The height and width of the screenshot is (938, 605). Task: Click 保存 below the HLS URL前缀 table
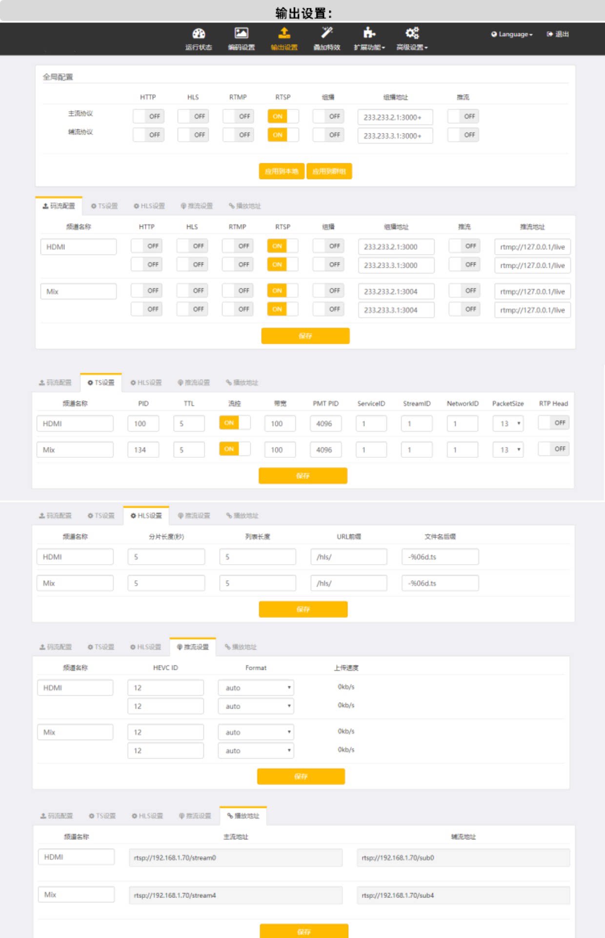[303, 609]
